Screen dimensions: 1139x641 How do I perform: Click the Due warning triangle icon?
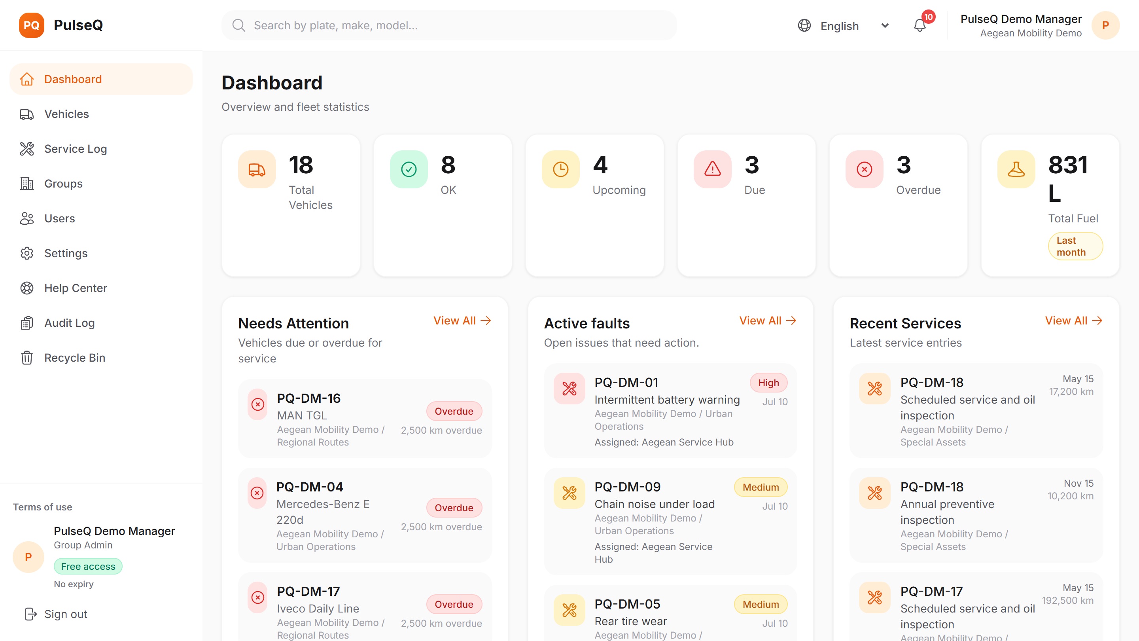(x=713, y=169)
